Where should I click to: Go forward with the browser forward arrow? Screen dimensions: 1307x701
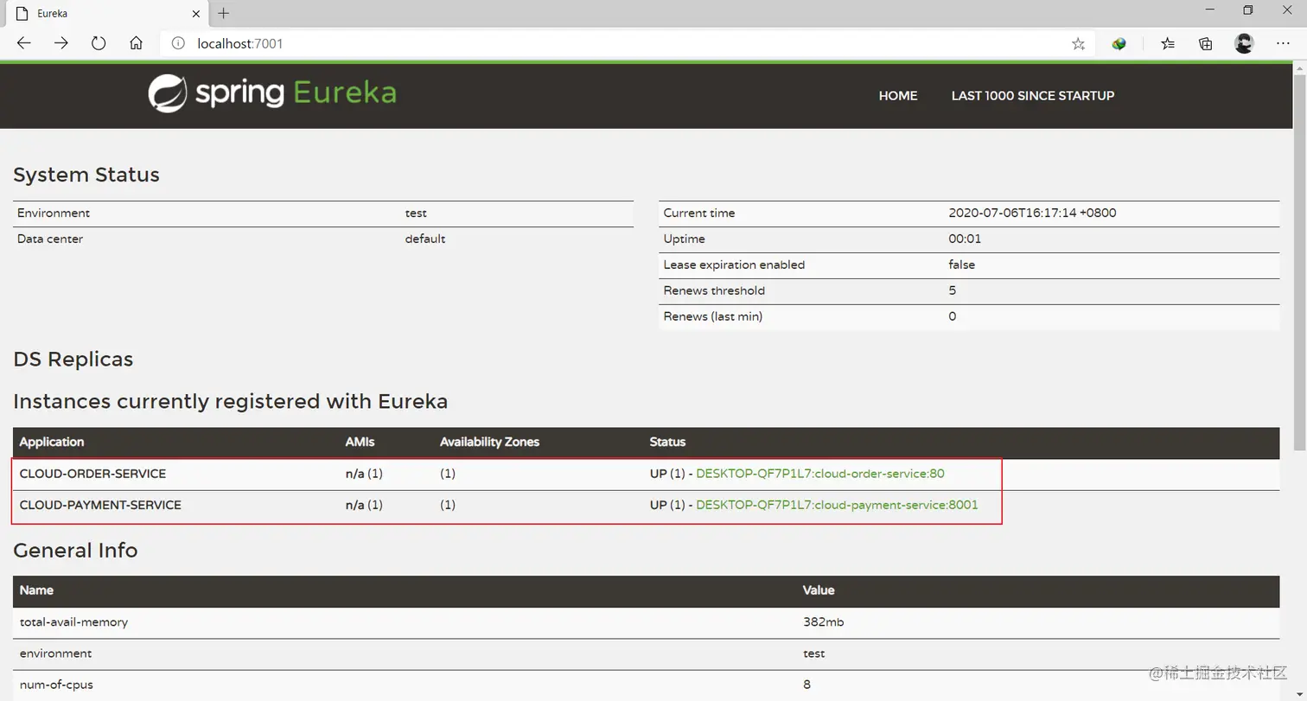[61, 43]
